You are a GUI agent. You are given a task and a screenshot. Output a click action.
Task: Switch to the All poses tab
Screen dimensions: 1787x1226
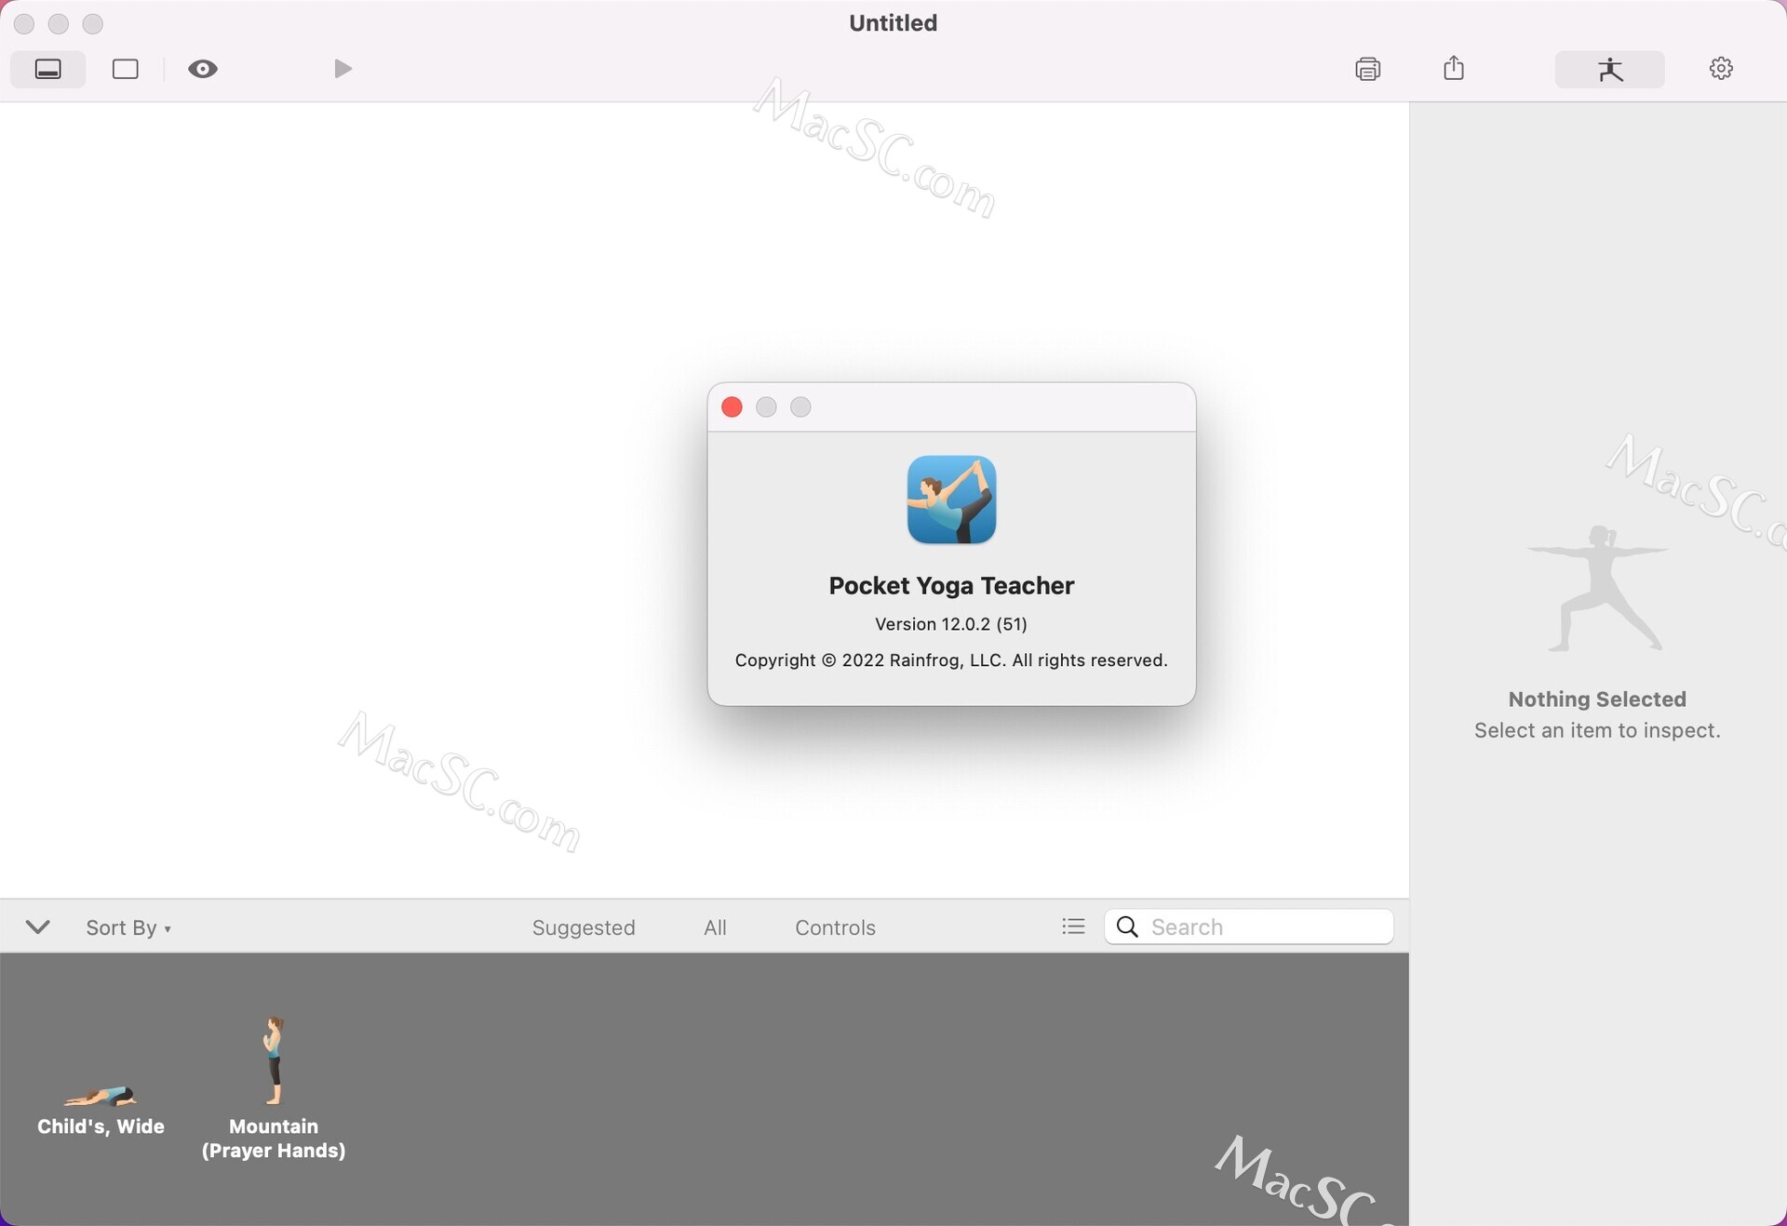click(x=715, y=927)
